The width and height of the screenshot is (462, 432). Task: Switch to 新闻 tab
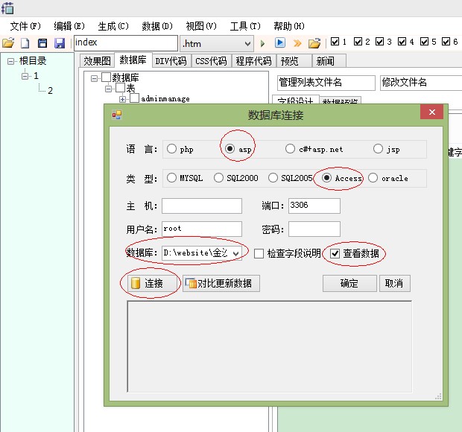[329, 61]
